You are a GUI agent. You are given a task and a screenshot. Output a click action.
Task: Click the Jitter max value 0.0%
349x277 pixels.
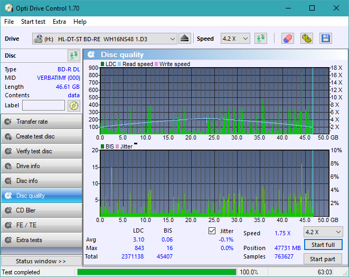tap(227, 248)
